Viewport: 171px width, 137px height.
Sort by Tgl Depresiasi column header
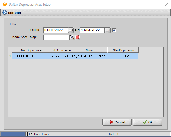pyautogui.click(x=60, y=50)
